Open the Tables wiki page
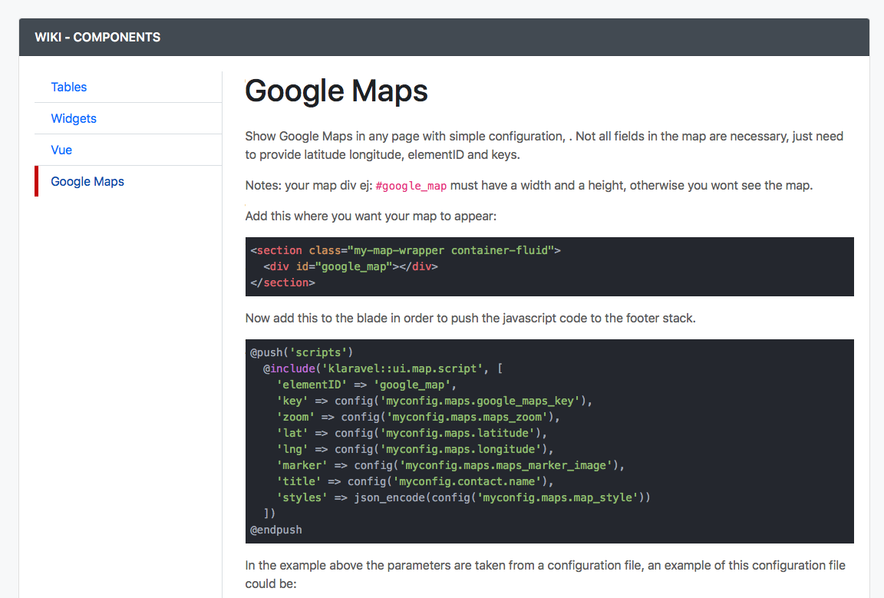Image resolution: width=884 pixels, height=598 pixels. tap(69, 87)
